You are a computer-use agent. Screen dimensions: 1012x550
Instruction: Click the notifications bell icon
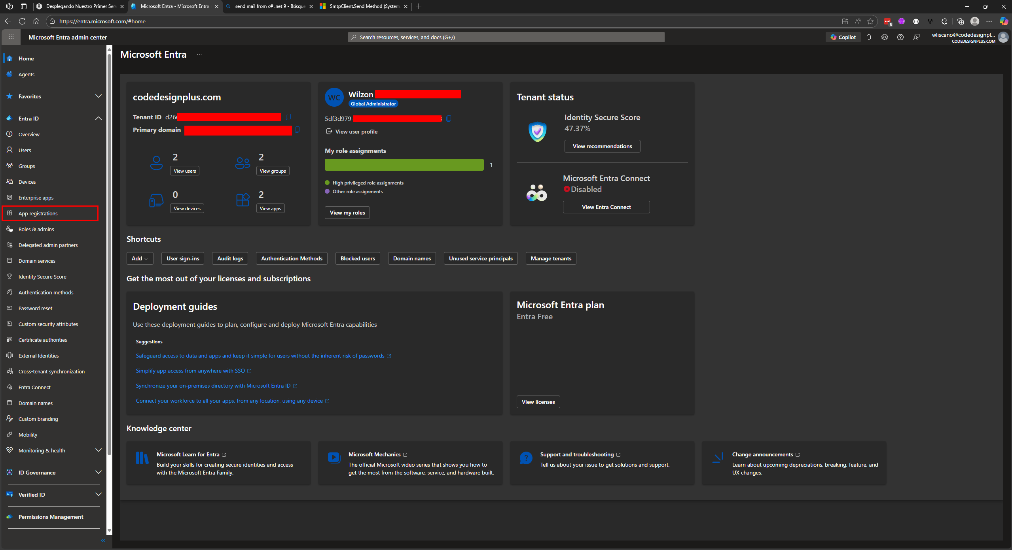pos(869,37)
